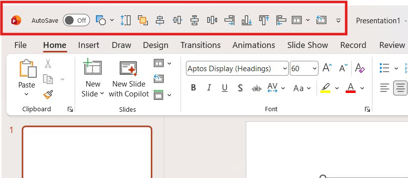Screen dimensions: 408x178
Task: Click the orange Arrange objects icon
Action: (x=143, y=20)
